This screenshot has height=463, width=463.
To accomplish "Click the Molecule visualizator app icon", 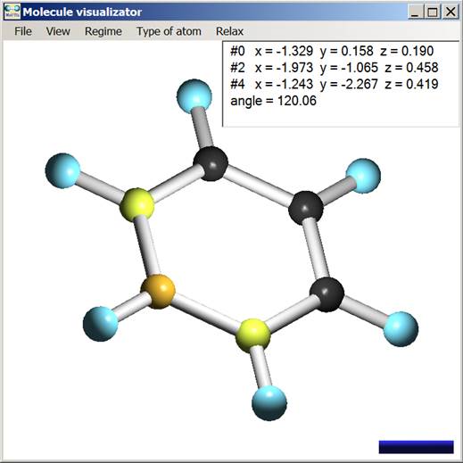I will click(12, 12).
